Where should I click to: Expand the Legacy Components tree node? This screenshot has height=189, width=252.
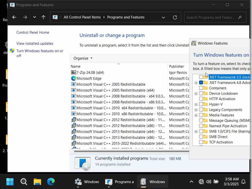point(196,110)
